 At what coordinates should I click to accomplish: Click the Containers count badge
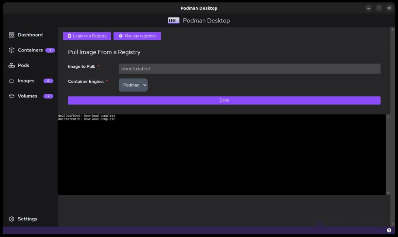[50, 50]
